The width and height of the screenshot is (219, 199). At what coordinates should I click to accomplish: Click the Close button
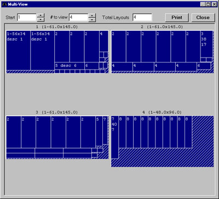(203, 18)
